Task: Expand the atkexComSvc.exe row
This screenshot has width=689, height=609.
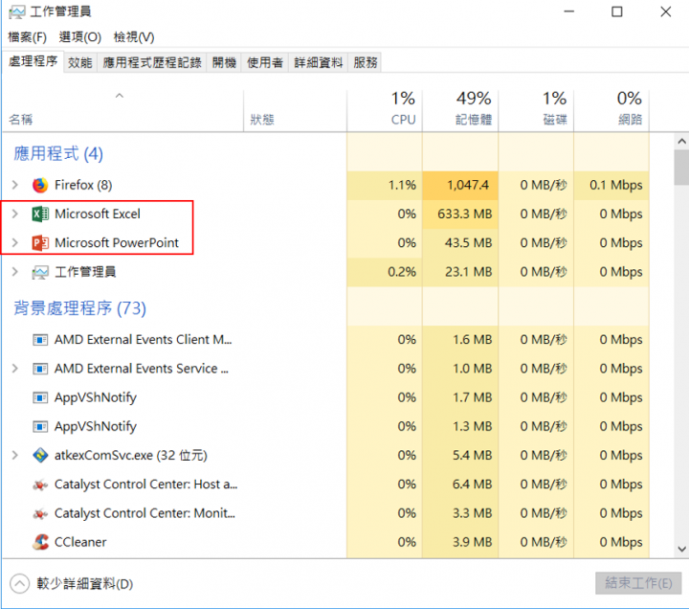Action: point(15,455)
